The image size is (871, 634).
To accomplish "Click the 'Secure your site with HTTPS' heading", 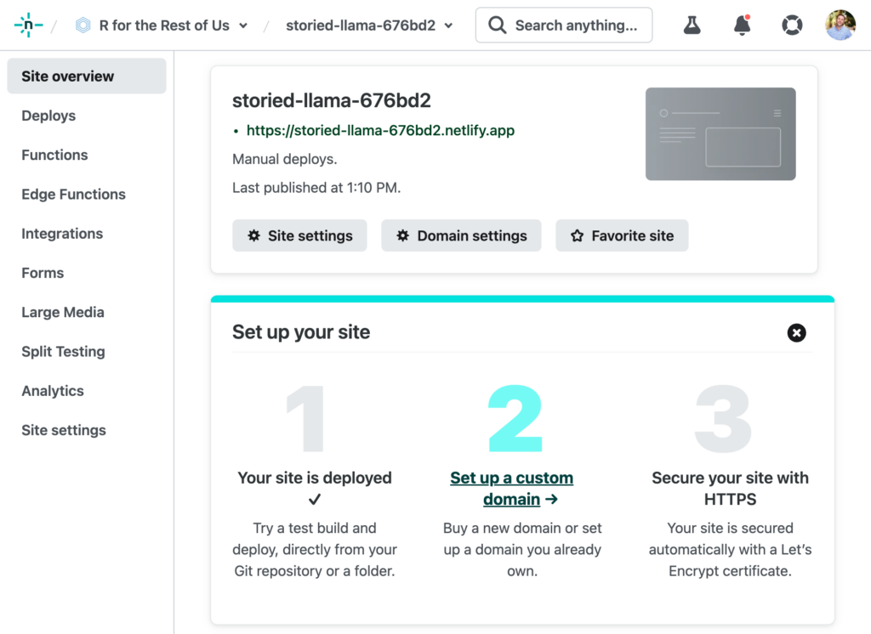I will tap(730, 489).
